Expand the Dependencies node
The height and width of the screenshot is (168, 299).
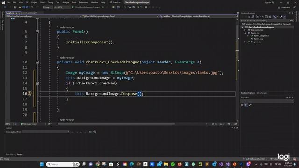[245, 30]
